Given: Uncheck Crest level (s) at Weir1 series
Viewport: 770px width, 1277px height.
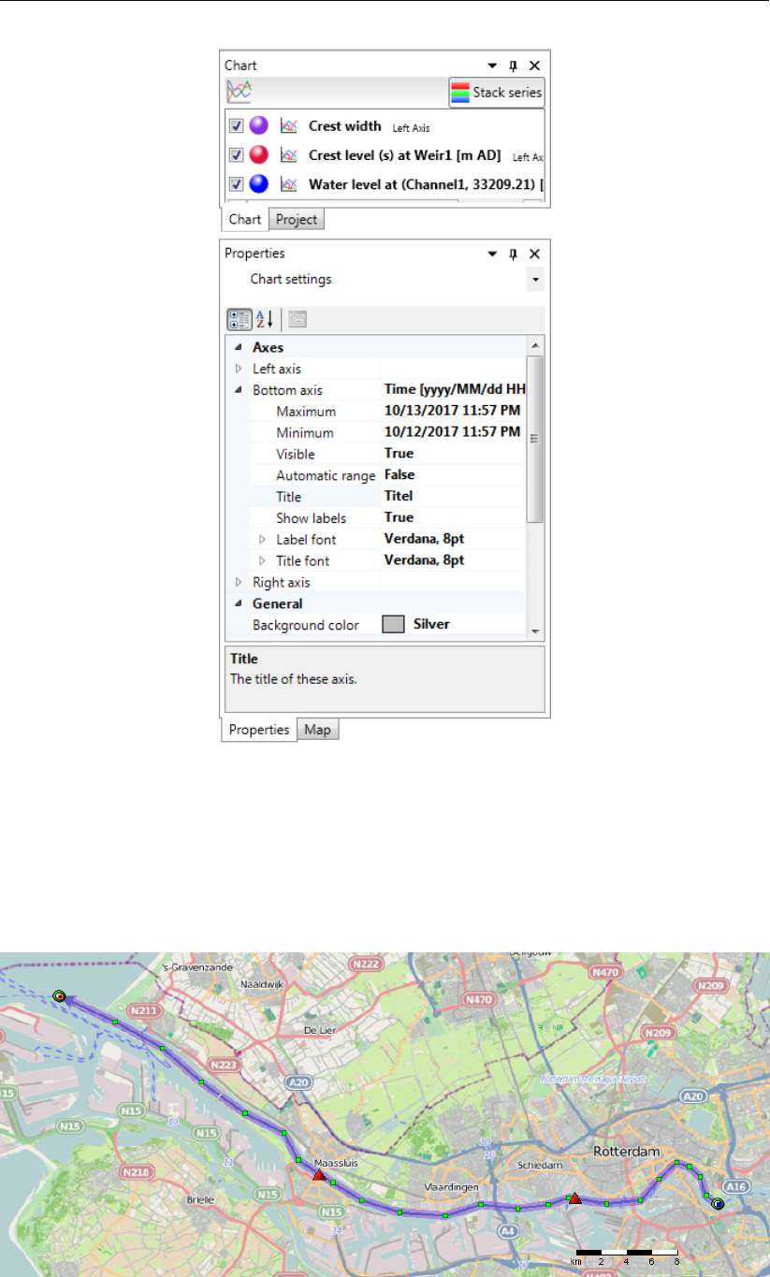Looking at the screenshot, I should click(237, 155).
